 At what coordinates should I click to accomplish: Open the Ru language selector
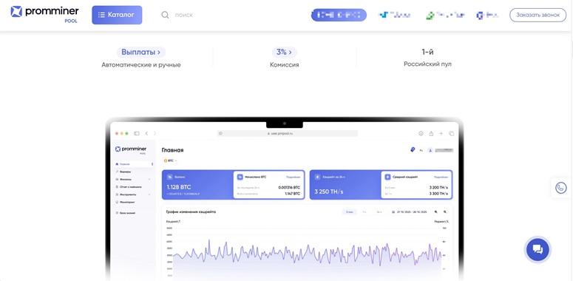[421, 150]
